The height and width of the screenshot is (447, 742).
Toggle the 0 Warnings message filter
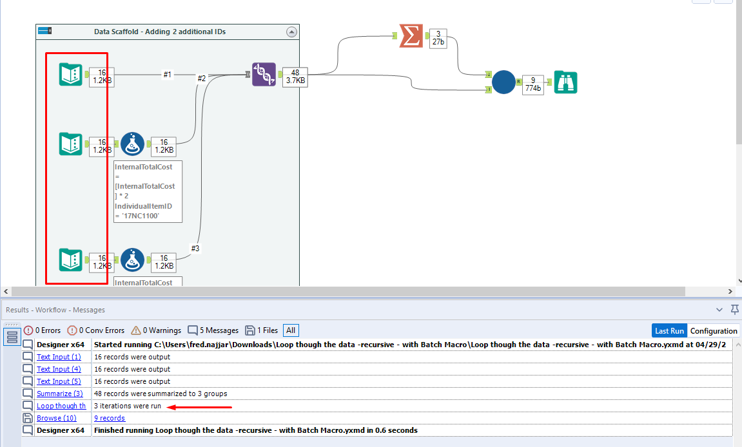(x=155, y=330)
